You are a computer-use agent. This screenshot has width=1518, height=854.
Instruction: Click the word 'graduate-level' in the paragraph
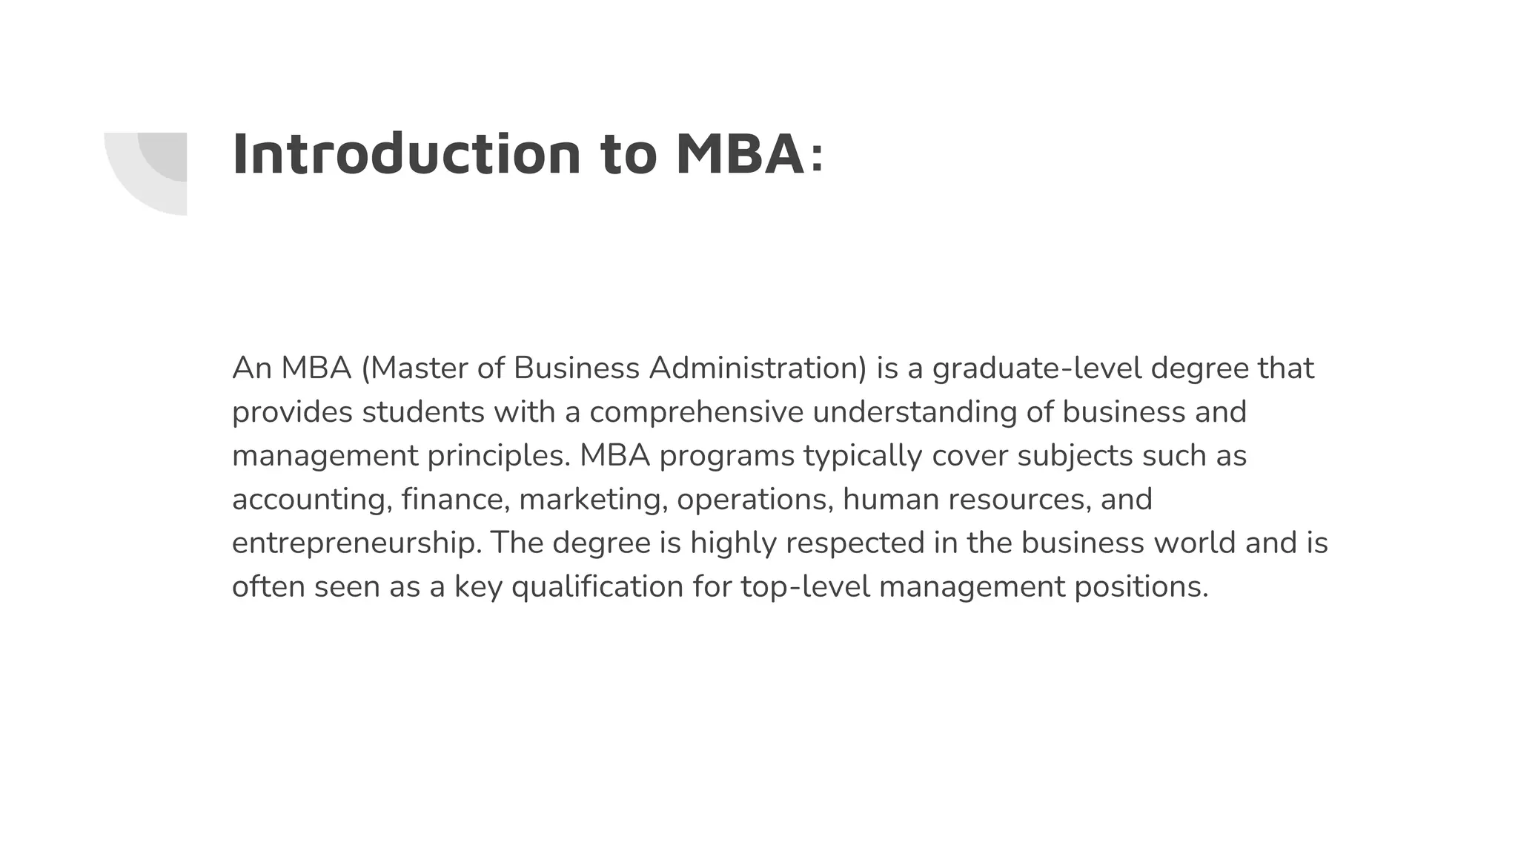[x=1036, y=368]
